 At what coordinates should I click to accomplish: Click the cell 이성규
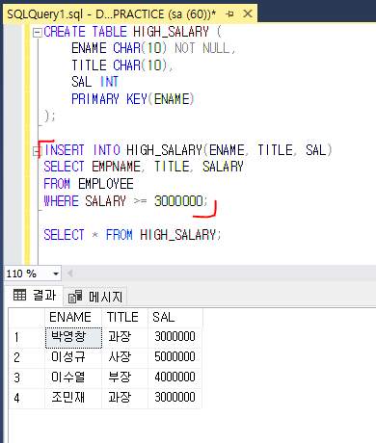(73, 357)
